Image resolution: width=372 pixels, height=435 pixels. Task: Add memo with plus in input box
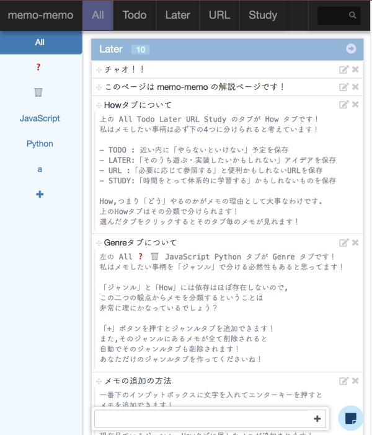tap(317, 419)
